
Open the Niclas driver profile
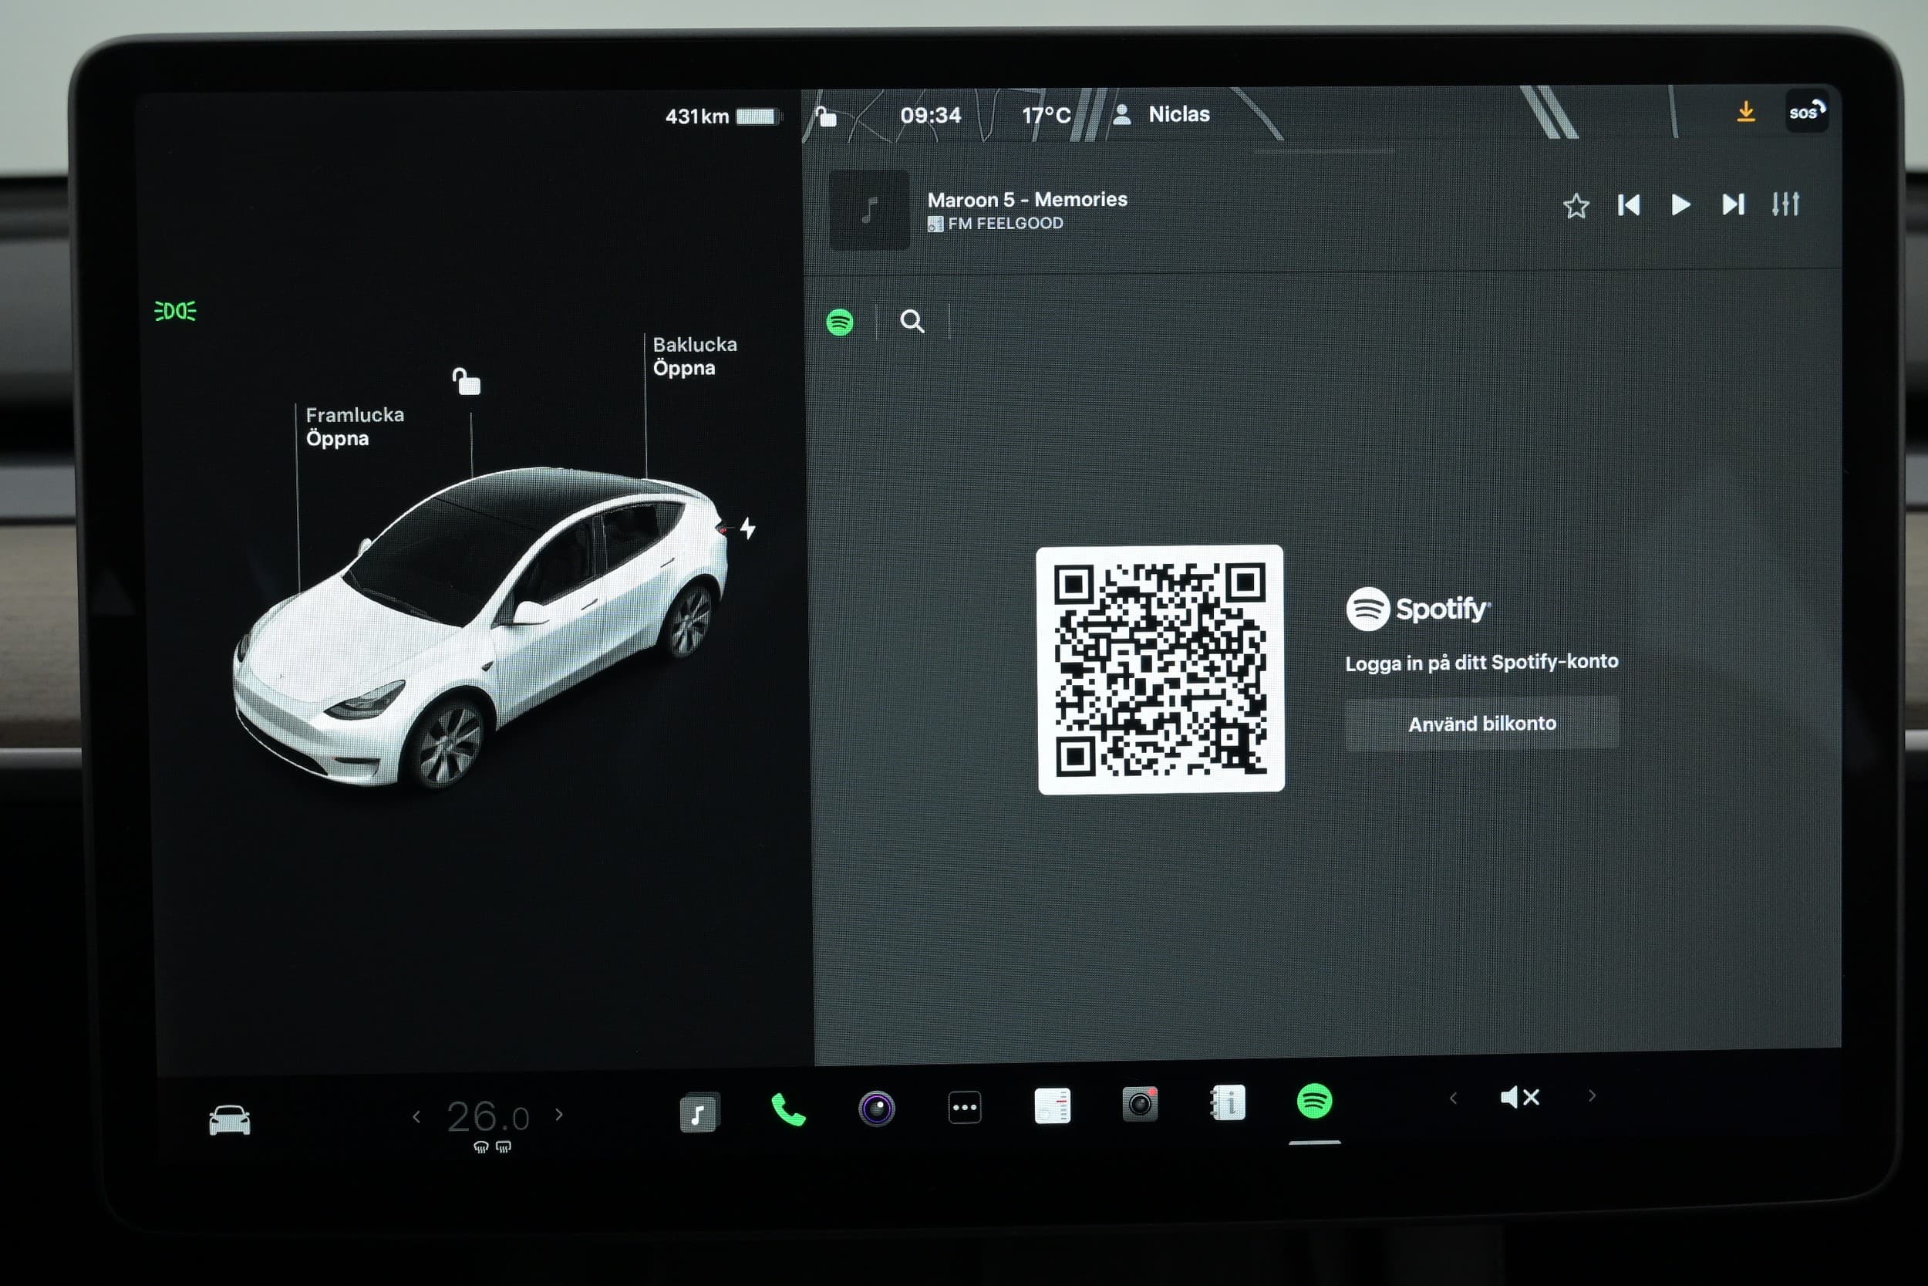click(x=1161, y=114)
